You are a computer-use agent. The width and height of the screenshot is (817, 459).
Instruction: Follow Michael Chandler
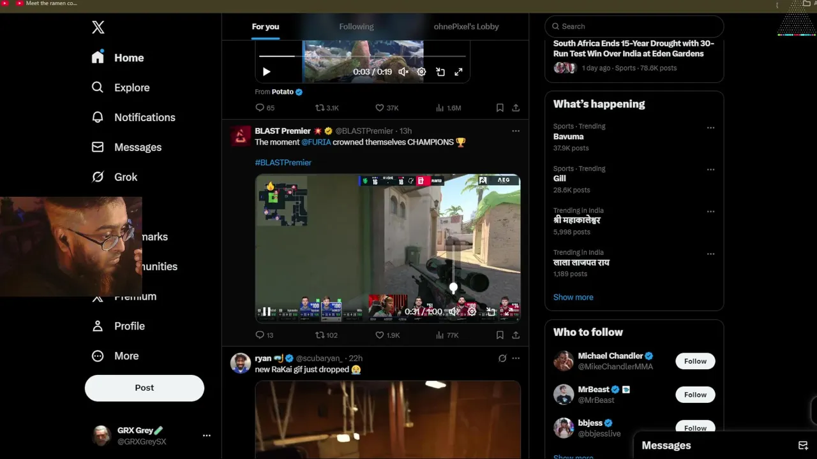tap(695, 361)
